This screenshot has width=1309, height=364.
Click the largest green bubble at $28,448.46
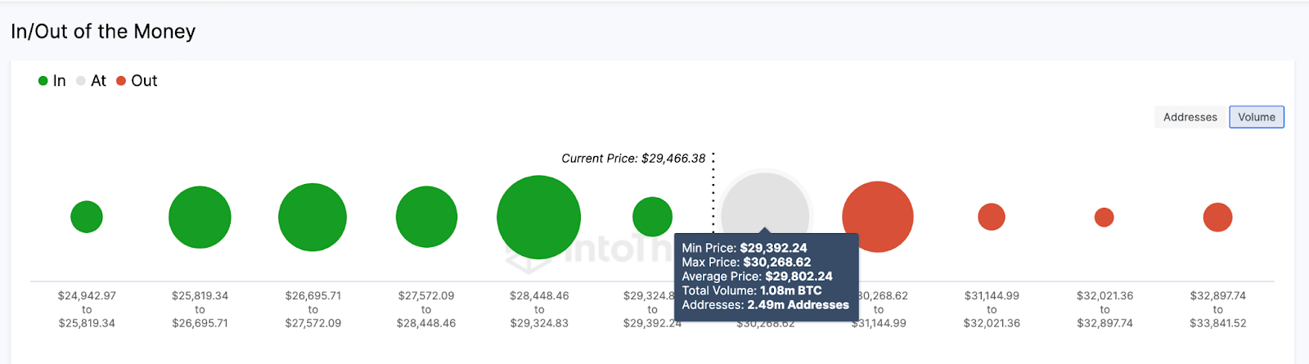tap(539, 218)
